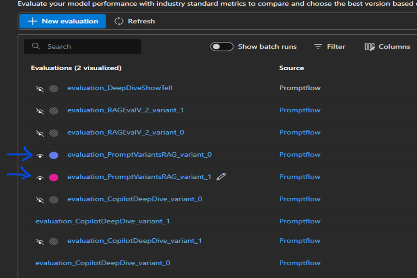This screenshot has width=417, height=278.
Task: Click the pencil edit icon beside PromptVariantsRAG_variant_1
Action: point(221,177)
